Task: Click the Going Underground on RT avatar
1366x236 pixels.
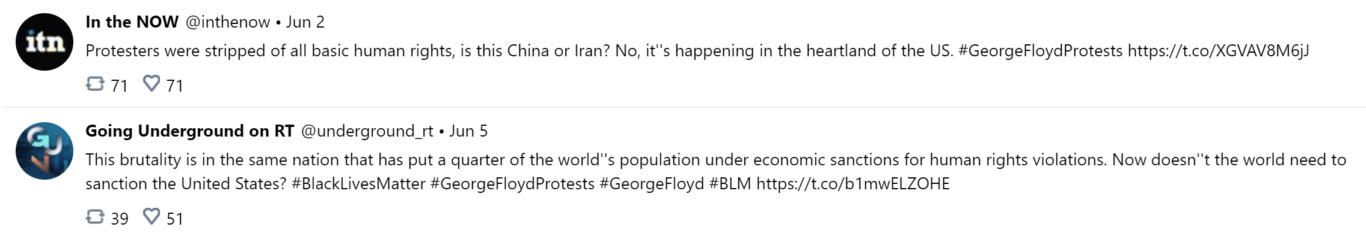Action: coord(44,151)
